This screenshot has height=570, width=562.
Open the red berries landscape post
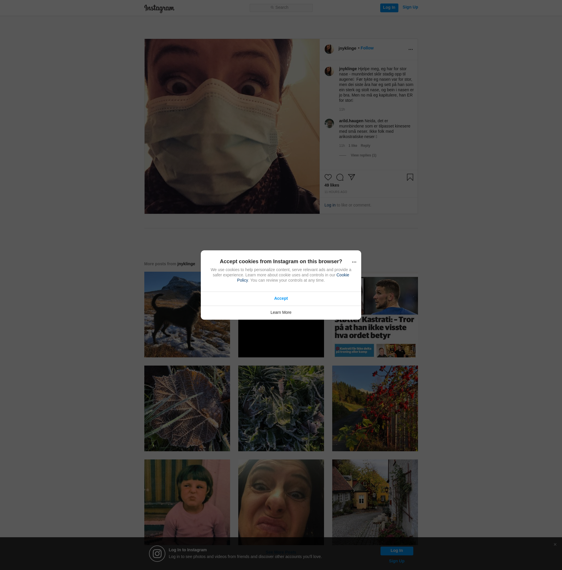click(375, 408)
